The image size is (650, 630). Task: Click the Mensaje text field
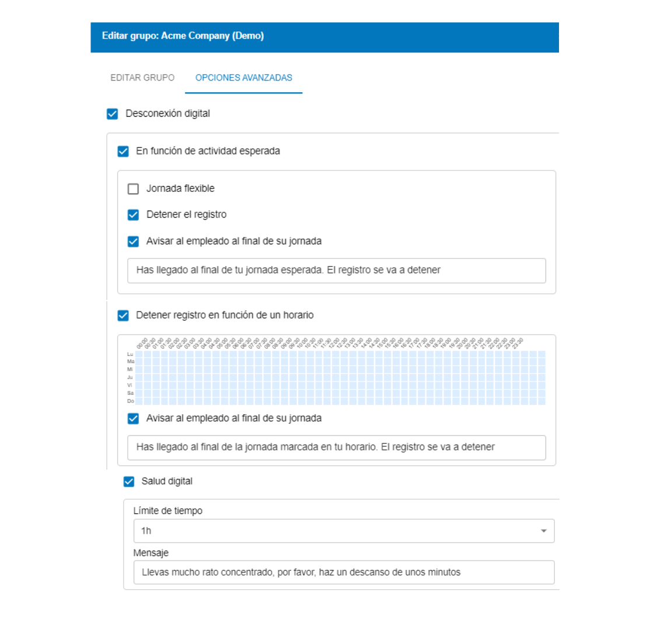(344, 572)
